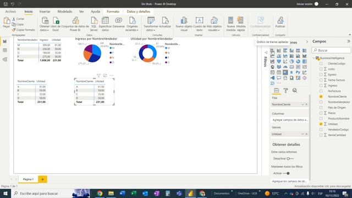The width and height of the screenshot is (352, 198).
Task: Toggle Entre varios informes switch
Action: click(x=290, y=158)
